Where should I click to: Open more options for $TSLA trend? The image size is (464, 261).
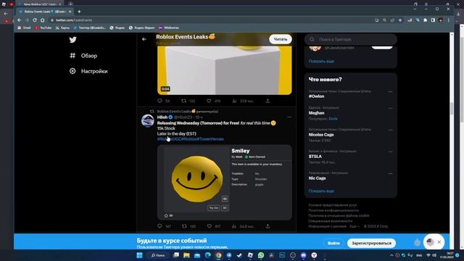[390, 152]
